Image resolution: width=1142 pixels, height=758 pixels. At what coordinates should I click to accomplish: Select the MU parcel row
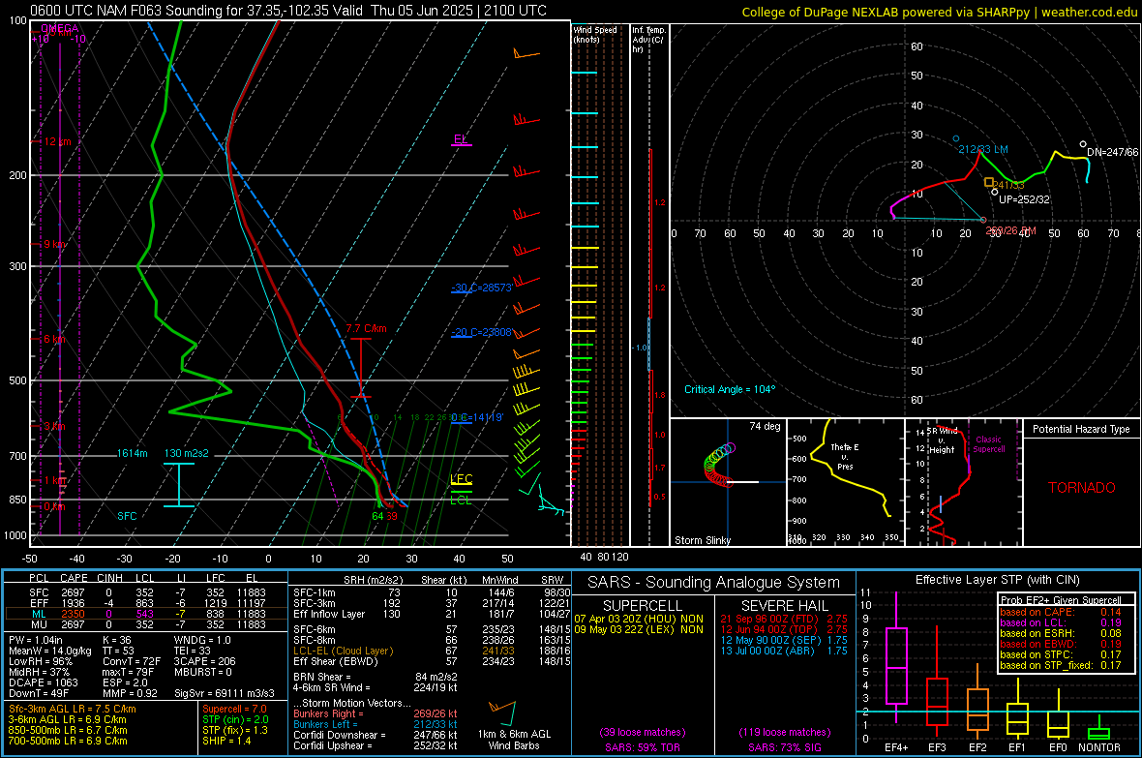point(146,623)
